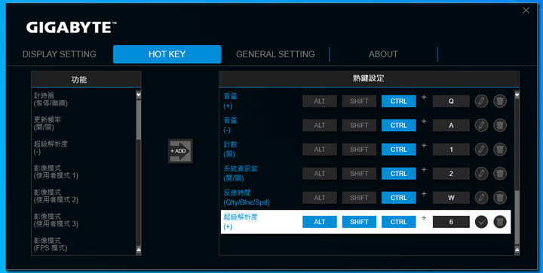Click the function list scrollbar thumb

[x=139, y=120]
